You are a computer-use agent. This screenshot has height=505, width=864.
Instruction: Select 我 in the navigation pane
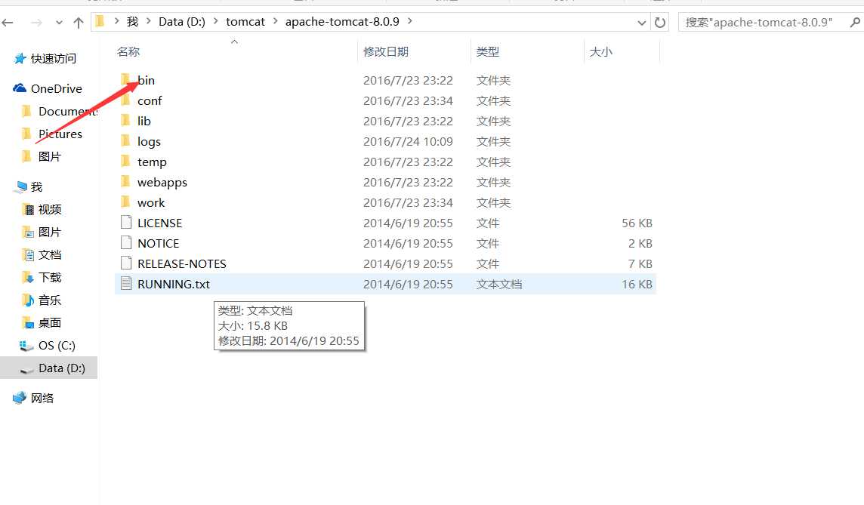[36, 186]
